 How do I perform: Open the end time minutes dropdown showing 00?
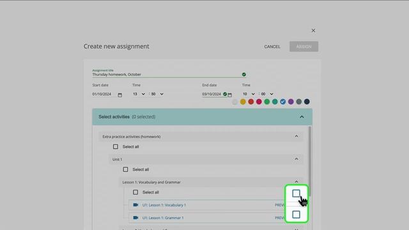click(x=267, y=94)
